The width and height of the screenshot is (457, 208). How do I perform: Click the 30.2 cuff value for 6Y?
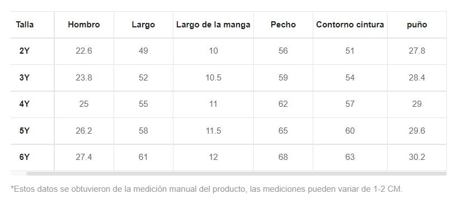[x=417, y=157]
